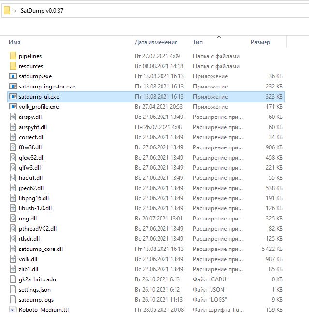Sort by the Дата изменения column header

coord(156,42)
